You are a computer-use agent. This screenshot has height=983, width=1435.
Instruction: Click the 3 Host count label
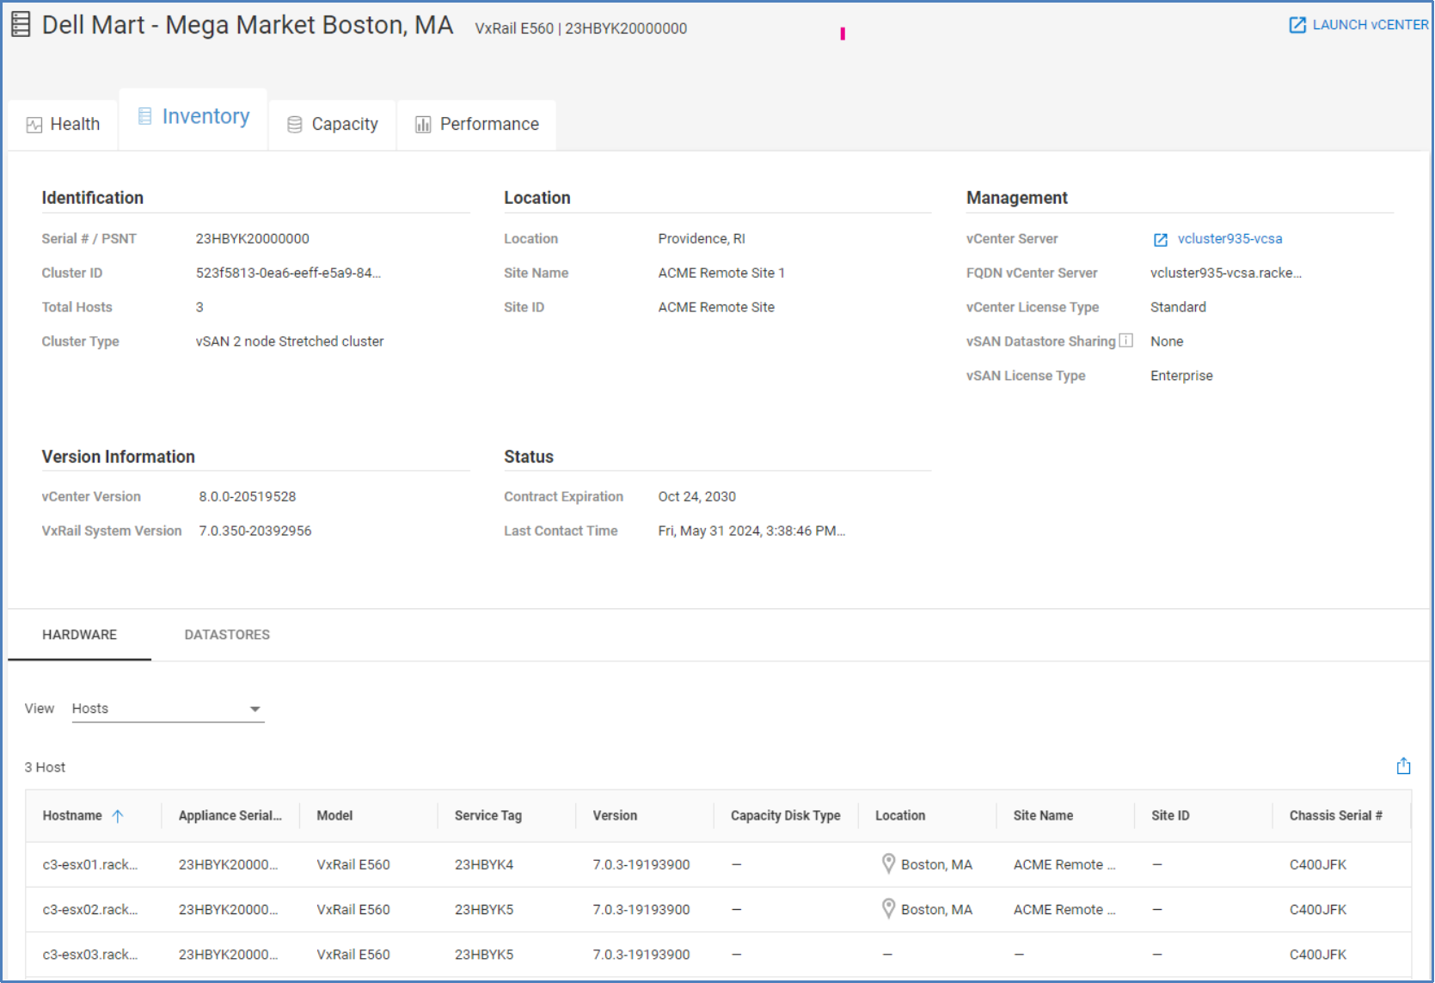click(x=45, y=767)
